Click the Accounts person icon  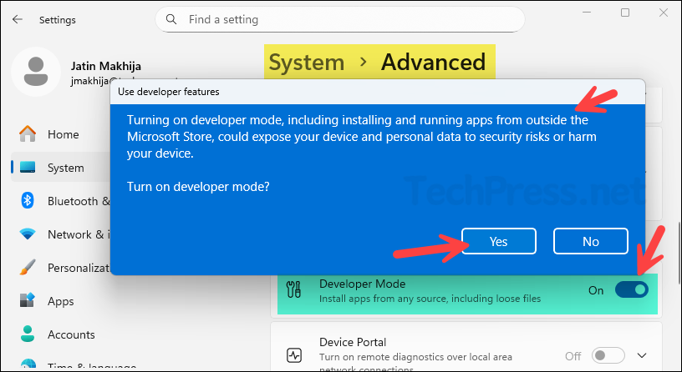pyautogui.click(x=28, y=334)
